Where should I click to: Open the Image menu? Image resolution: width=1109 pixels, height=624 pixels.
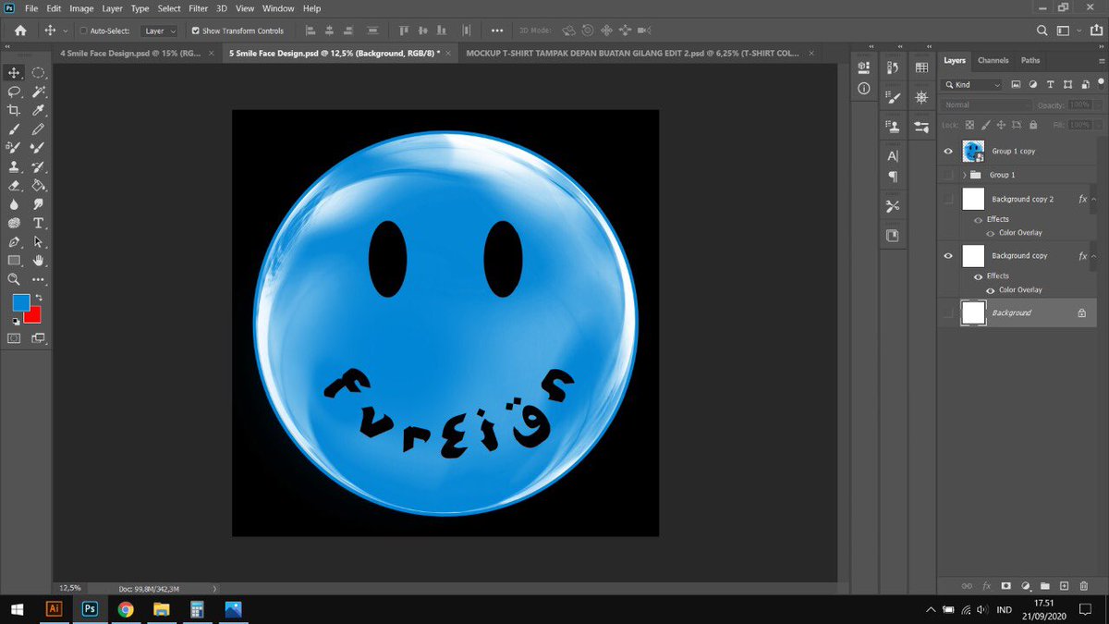coord(81,8)
